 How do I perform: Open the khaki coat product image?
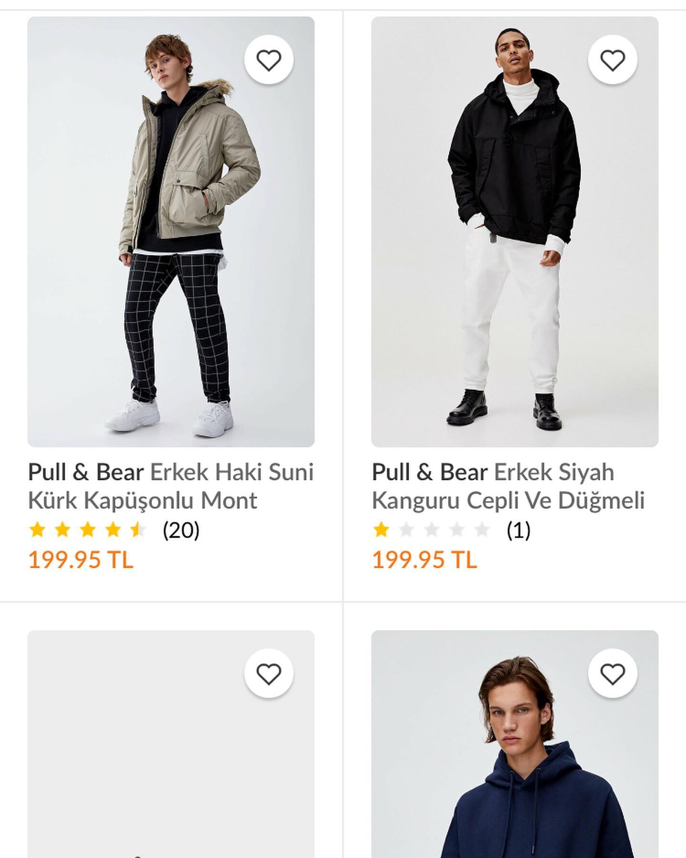coord(171,232)
